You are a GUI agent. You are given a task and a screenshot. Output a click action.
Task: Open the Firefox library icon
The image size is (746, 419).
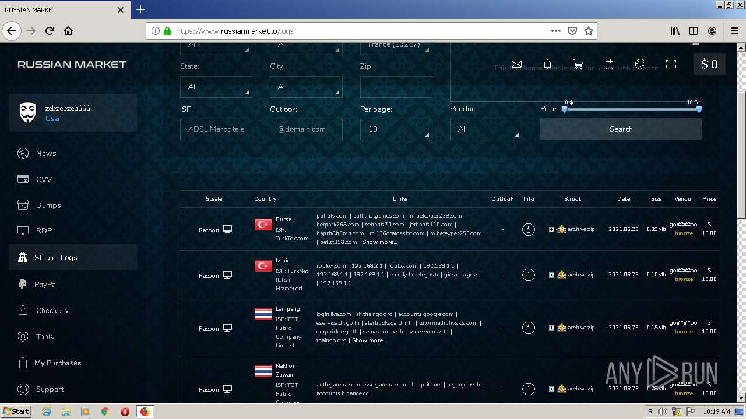[x=675, y=31]
